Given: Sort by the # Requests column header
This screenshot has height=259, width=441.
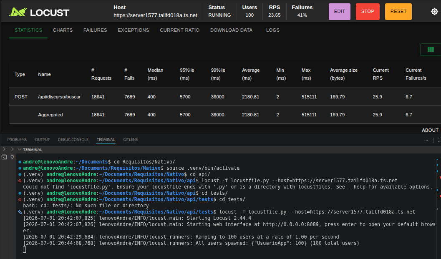Looking at the screenshot, I should 101,74.
